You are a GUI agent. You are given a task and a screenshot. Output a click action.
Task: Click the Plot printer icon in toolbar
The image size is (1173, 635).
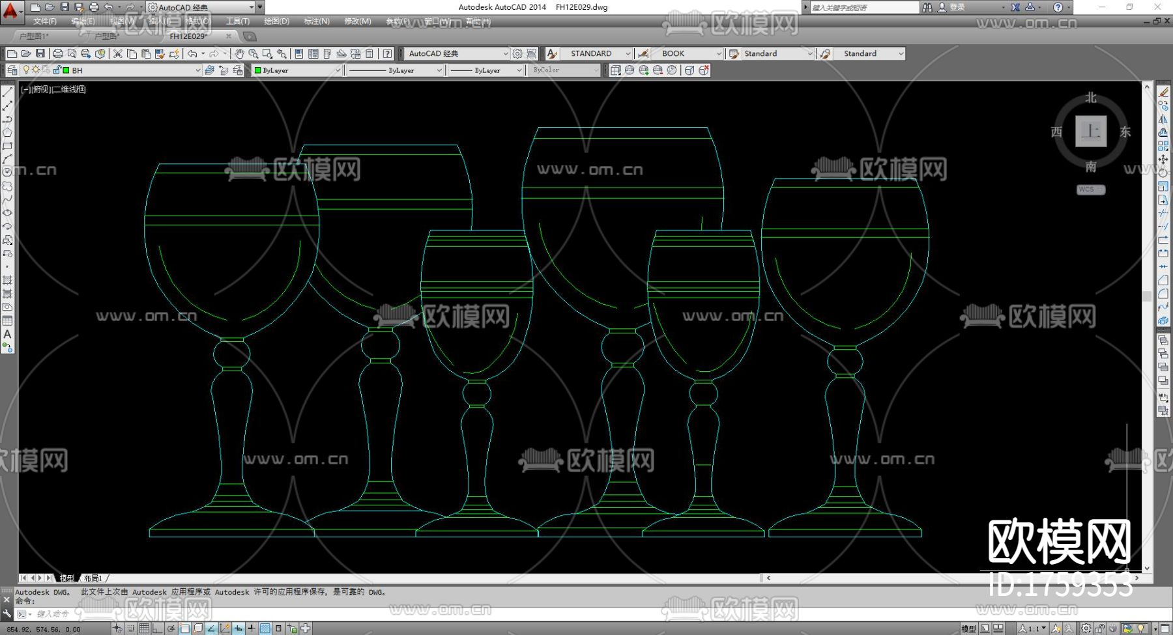click(57, 53)
